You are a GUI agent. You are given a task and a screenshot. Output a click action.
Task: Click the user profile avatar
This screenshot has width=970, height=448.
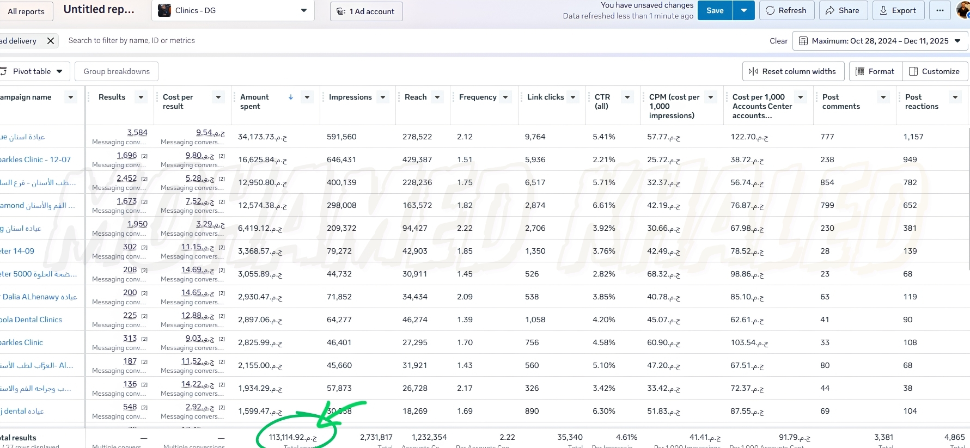[x=963, y=10]
